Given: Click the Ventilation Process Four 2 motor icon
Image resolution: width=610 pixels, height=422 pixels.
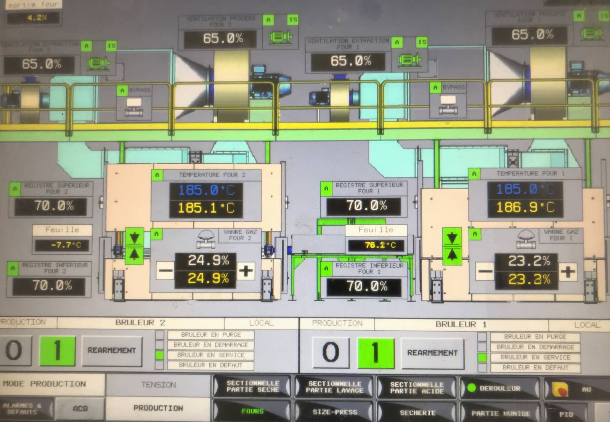Looking at the screenshot, I should point(280,37).
